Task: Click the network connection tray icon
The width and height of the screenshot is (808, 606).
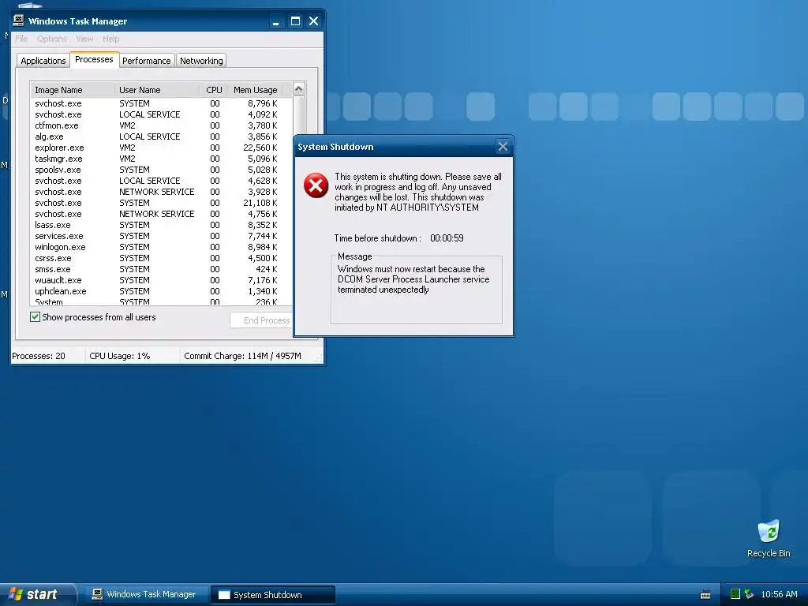Action: (x=749, y=594)
